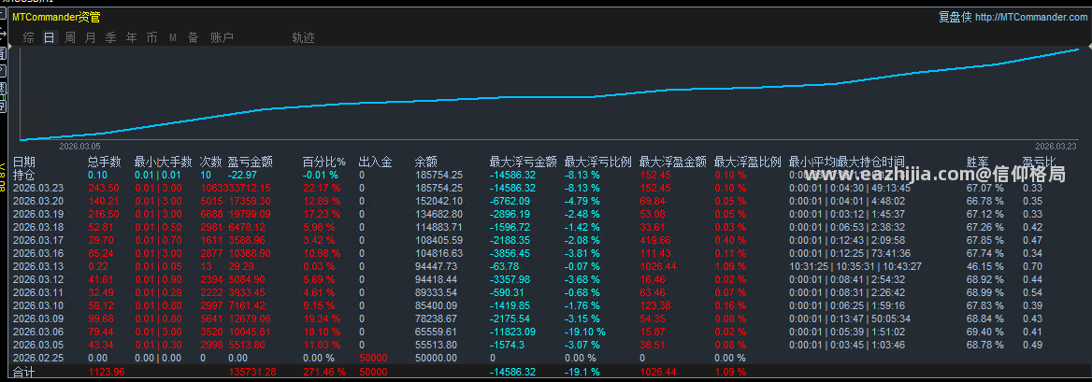
Task: Select the 2026.03.17 date row
Action: click(38, 240)
